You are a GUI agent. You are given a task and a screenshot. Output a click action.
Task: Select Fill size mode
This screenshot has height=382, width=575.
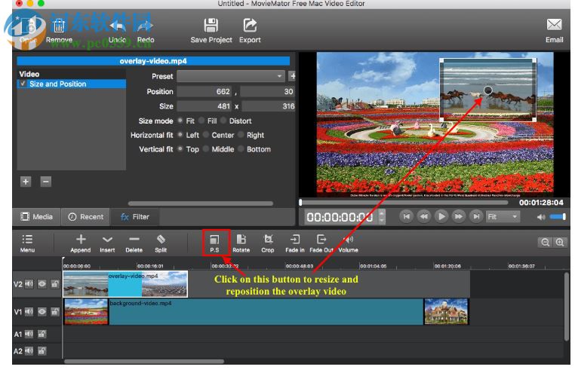coord(201,121)
